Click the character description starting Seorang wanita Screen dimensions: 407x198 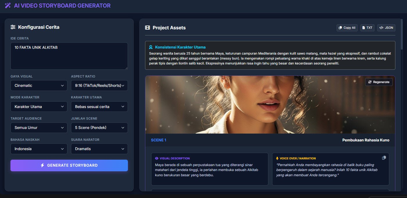[270, 58]
